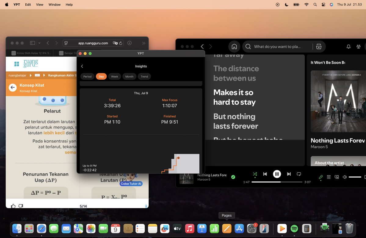Toggle shuffle in Spotify player
Image resolution: width=366 pixels, height=238 pixels.
pyautogui.click(x=255, y=174)
